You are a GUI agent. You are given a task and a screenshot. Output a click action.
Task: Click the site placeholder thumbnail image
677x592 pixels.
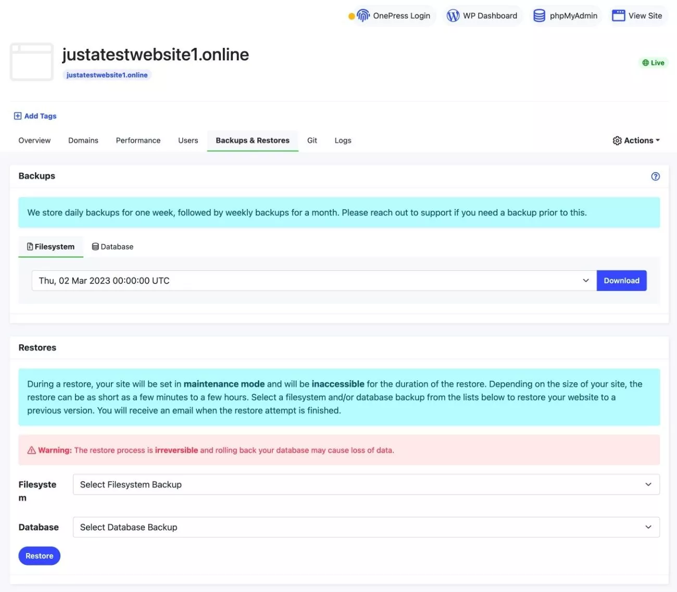pos(32,62)
